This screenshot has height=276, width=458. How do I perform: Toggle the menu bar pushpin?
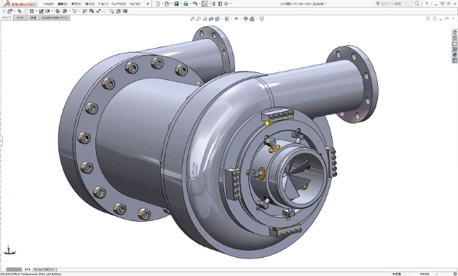tap(148, 4)
